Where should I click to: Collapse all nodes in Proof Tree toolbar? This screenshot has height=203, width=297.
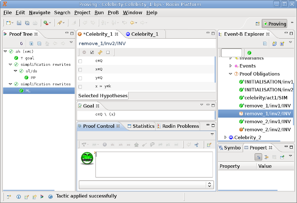pyautogui.click(x=39, y=43)
